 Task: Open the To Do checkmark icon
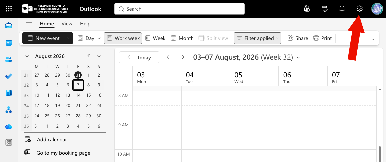(9, 76)
